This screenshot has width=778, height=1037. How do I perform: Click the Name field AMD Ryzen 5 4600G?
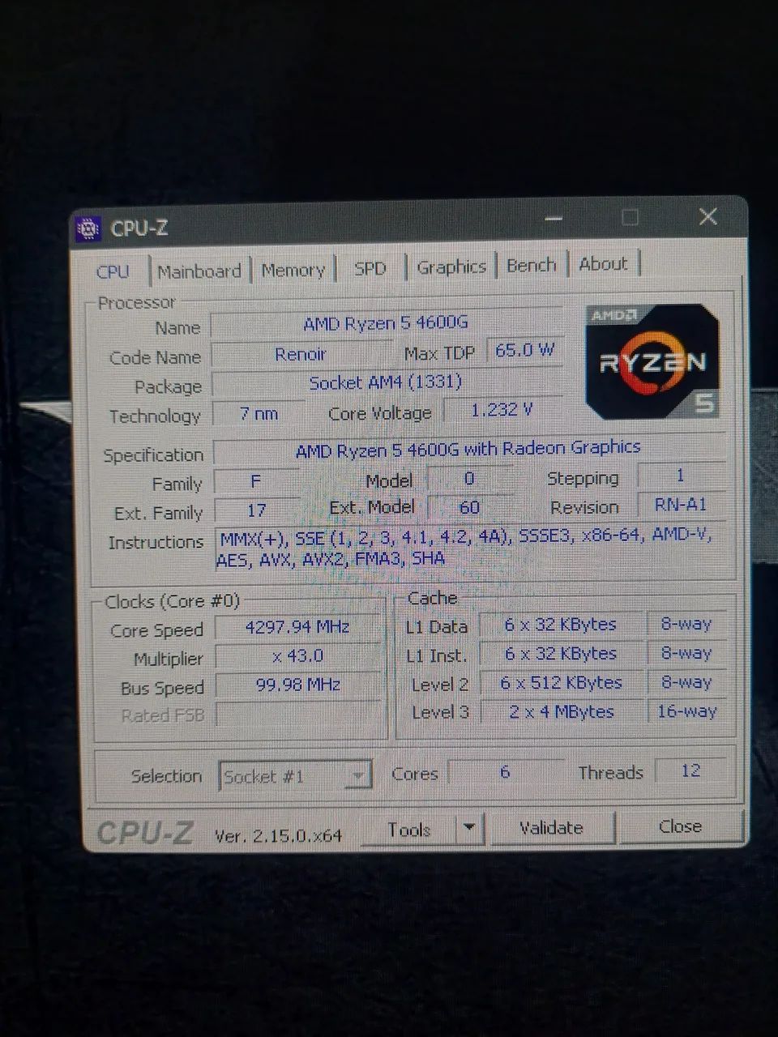386,323
